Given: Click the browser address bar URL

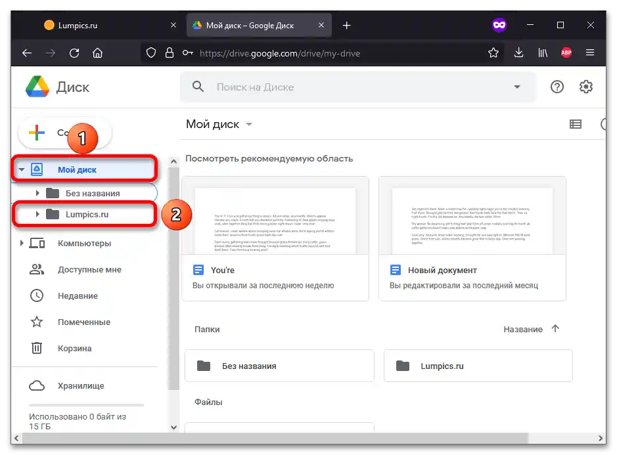Looking at the screenshot, I should click(x=279, y=53).
